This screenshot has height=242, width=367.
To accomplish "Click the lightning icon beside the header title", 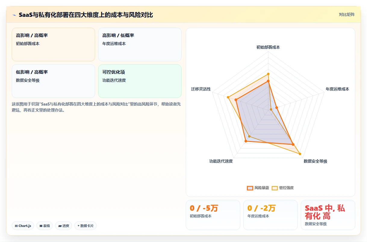I will click(14, 15).
